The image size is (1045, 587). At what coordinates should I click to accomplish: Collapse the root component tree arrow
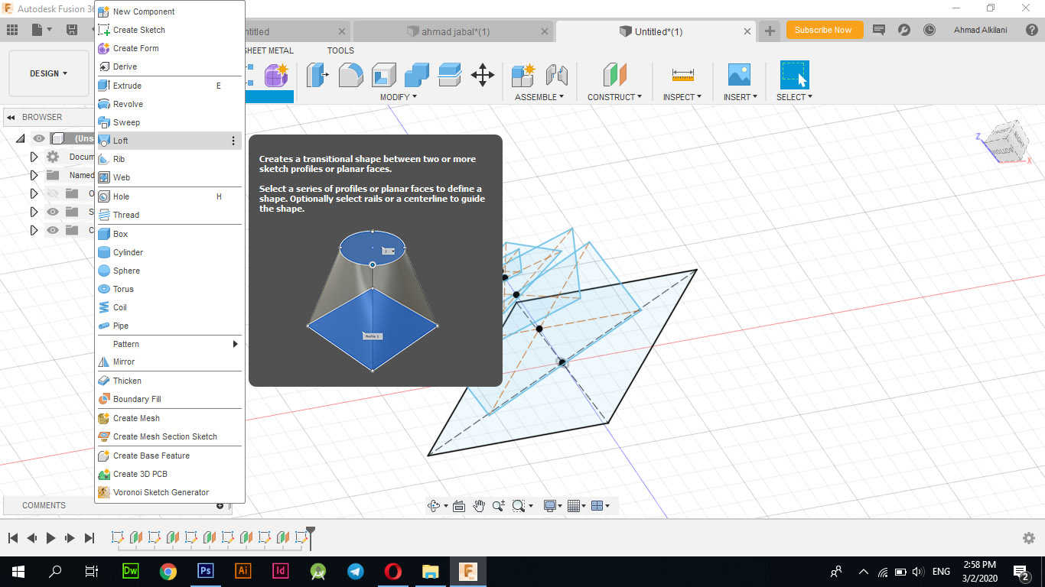click(21, 138)
